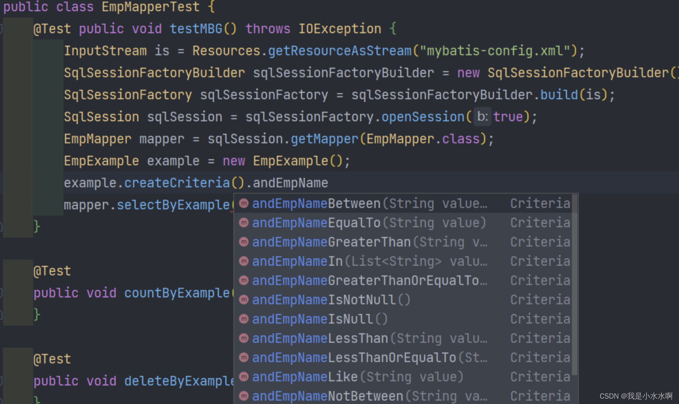This screenshot has height=404, width=679.
Task: Click method icon beside andEmpNameEqualTo suggestion
Action: [x=244, y=223]
